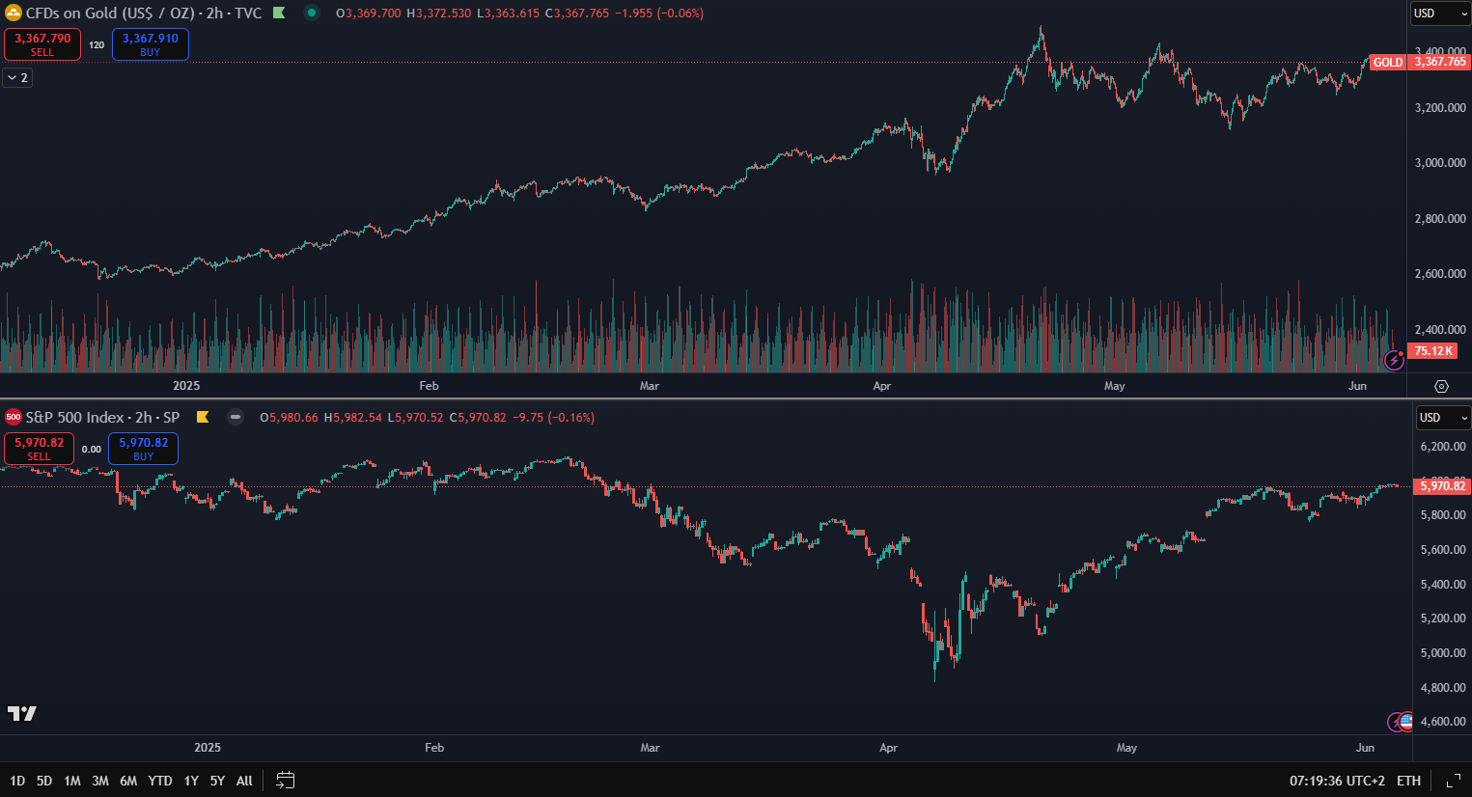Select the YTD date range
Screen dimensions: 1472x797
(x=160, y=781)
